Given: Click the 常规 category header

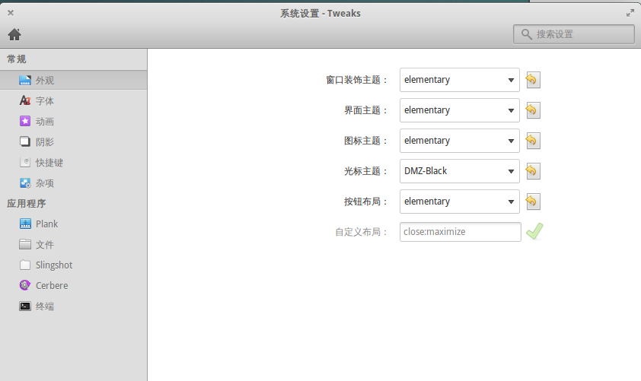Looking at the screenshot, I should 16,59.
